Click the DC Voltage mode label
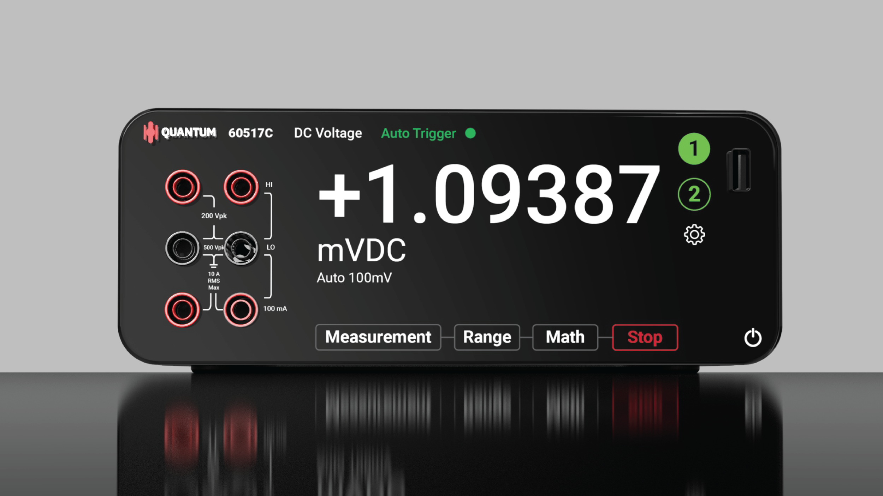 point(328,133)
